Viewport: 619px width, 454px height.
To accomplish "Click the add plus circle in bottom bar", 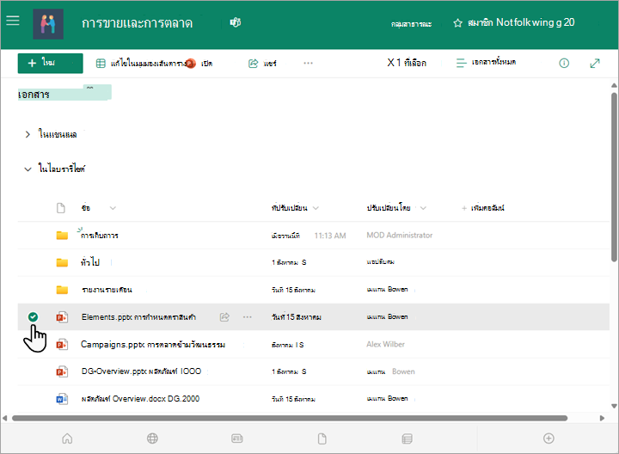I will pos(549,439).
